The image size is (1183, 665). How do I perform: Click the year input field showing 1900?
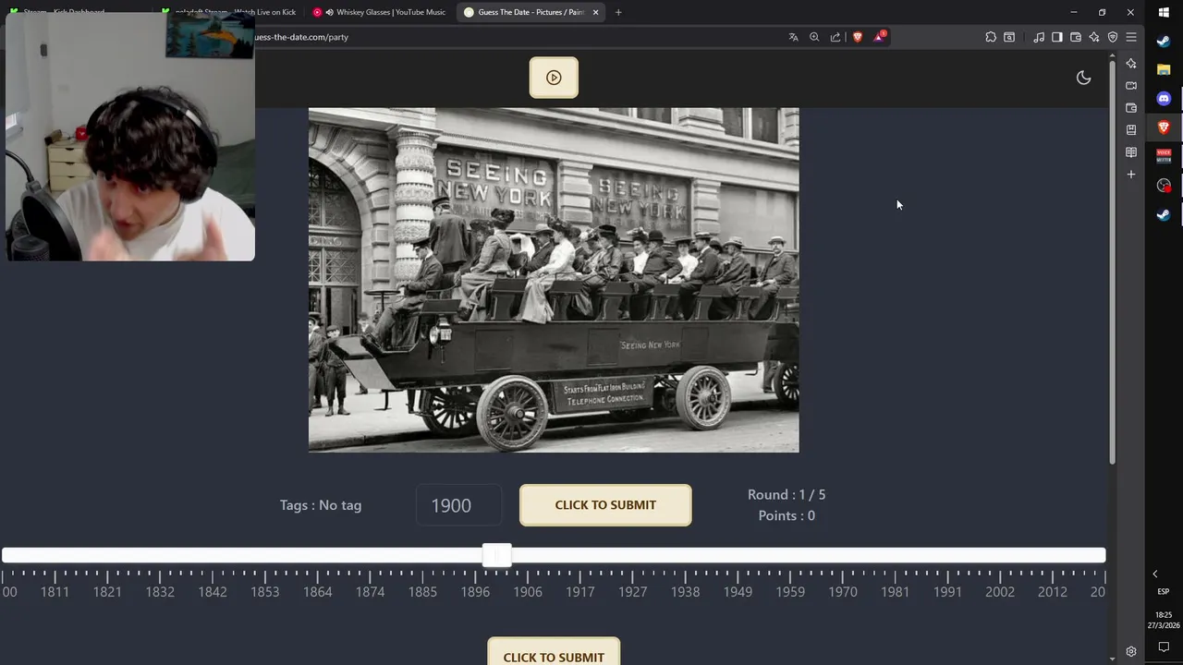click(x=458, y=505)
